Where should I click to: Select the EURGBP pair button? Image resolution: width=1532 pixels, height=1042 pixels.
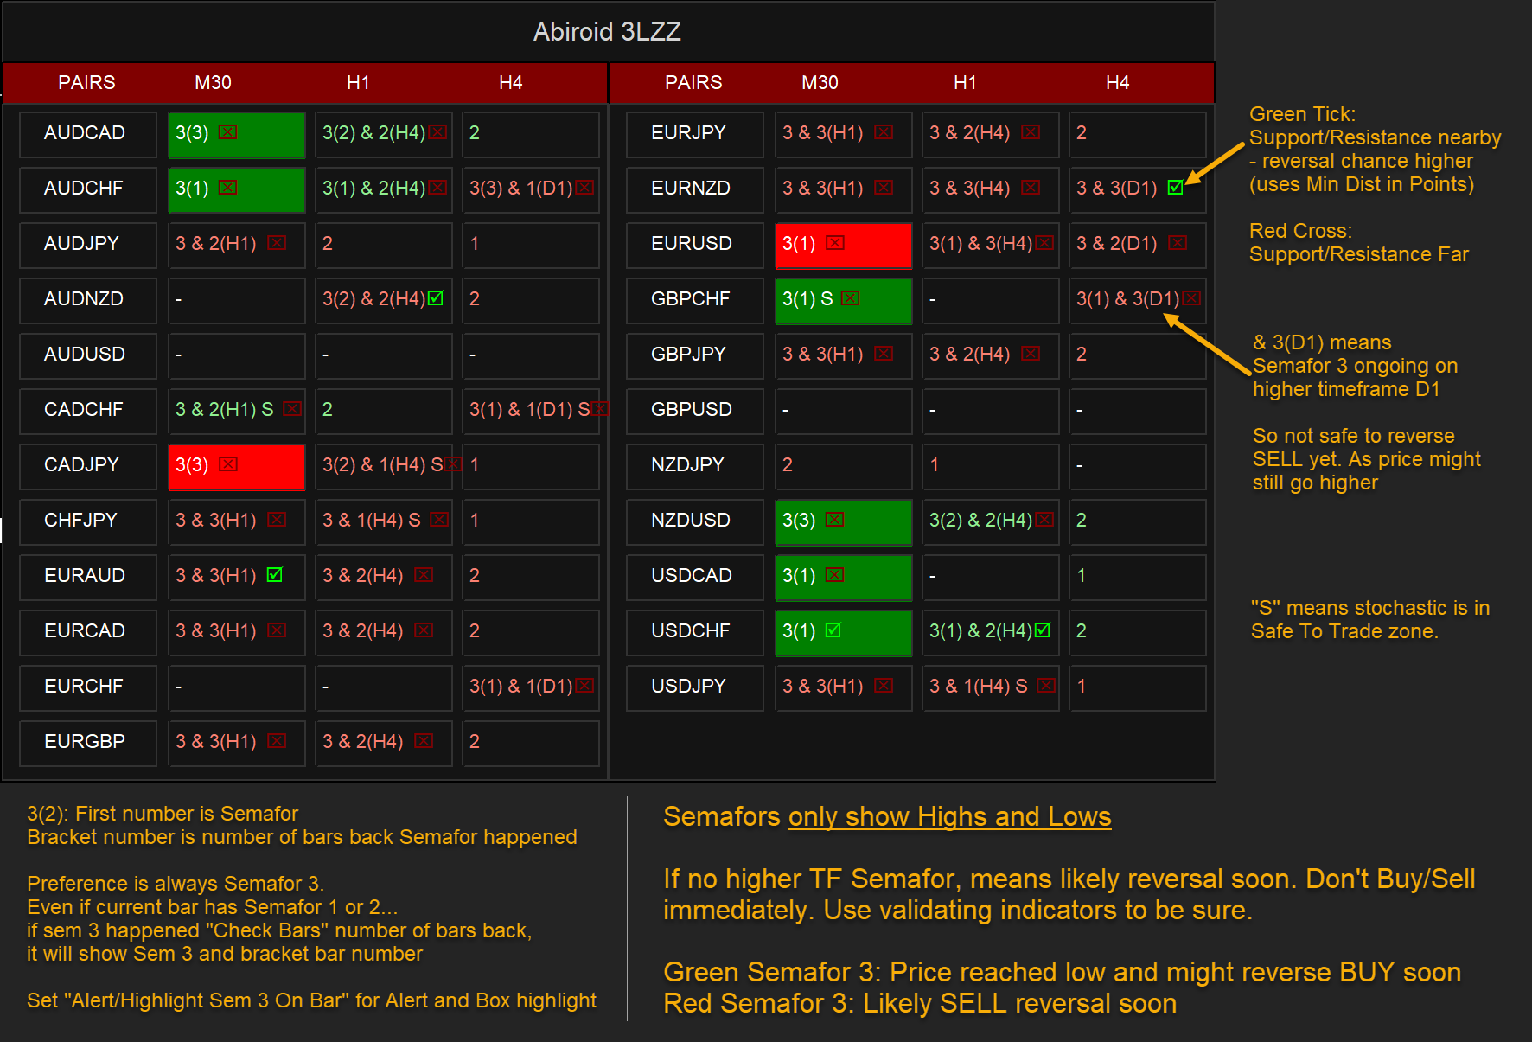point(88,743)
